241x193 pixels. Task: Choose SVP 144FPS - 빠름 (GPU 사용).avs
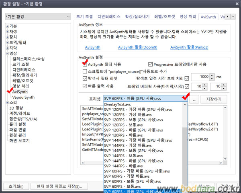(x=143, y=161)
